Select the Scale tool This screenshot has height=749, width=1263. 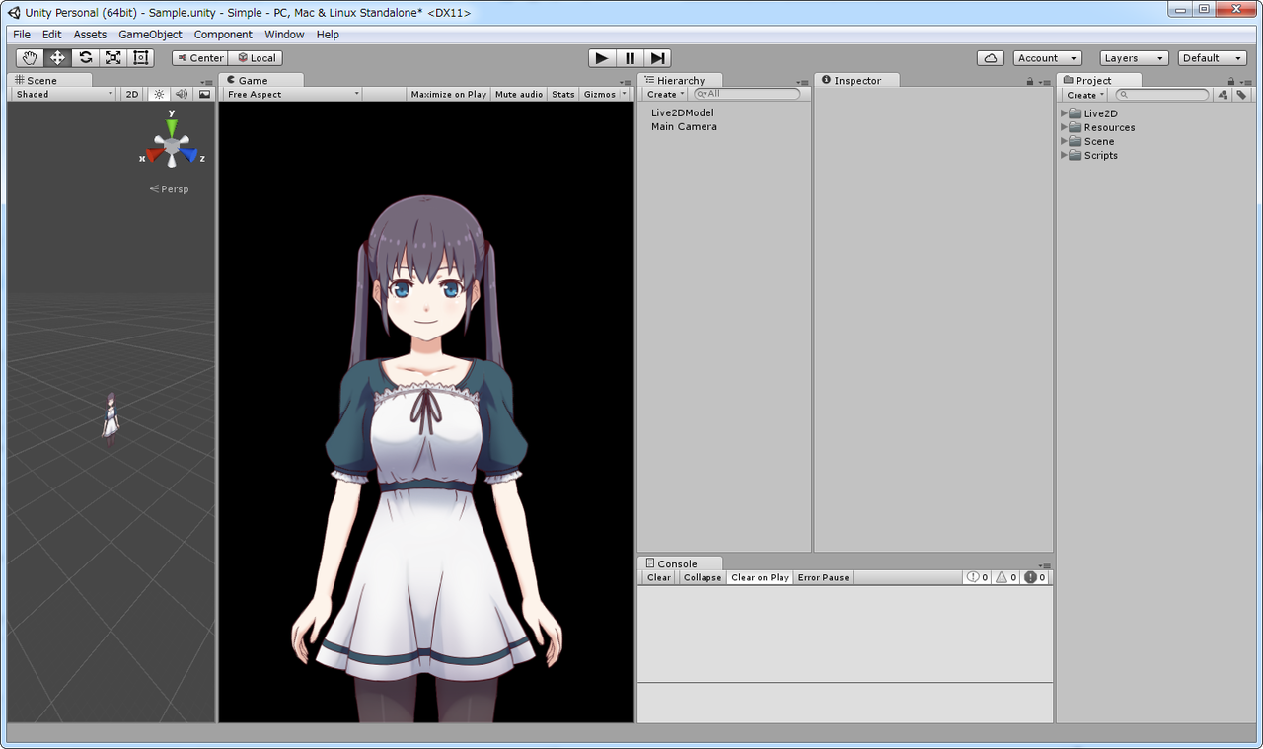click(112, 57)
